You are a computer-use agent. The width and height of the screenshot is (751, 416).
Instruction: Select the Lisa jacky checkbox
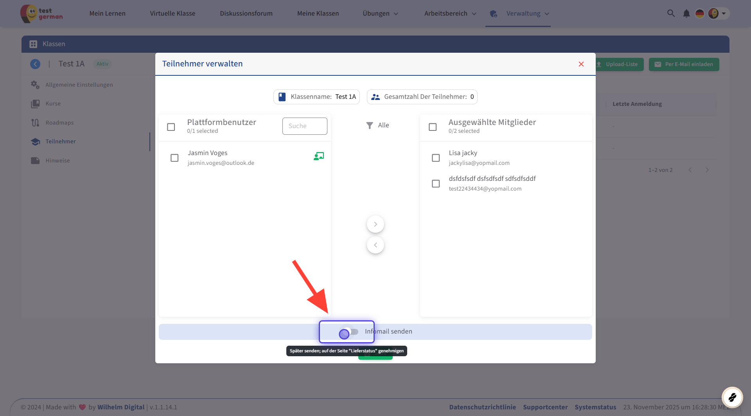coord(436,158)
